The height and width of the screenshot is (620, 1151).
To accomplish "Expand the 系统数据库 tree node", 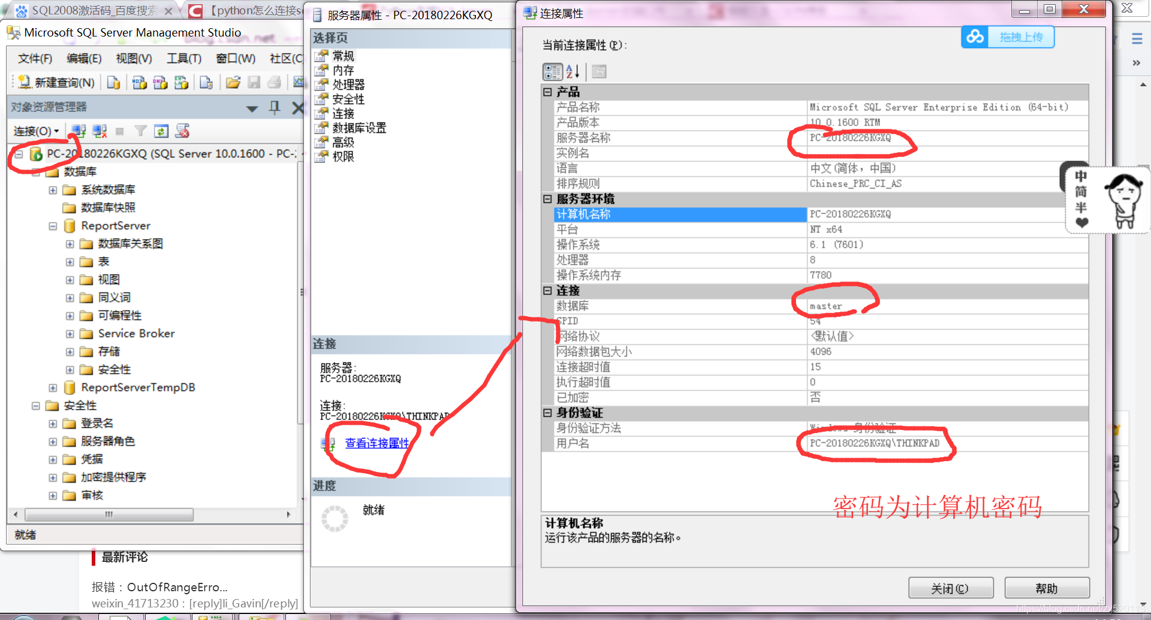I will click(x=53, y=190).
